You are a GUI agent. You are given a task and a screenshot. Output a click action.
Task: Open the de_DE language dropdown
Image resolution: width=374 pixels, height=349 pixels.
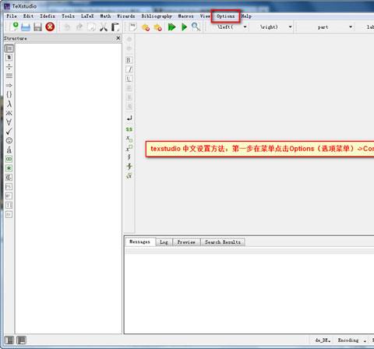[323, 340]
